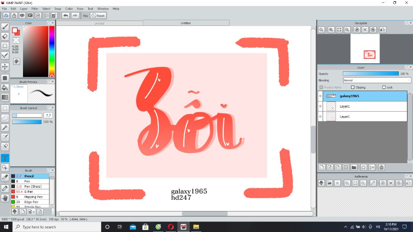Click the Reset button
The image size is (413, 232).
pyautogui.click(x=98, y=16)
